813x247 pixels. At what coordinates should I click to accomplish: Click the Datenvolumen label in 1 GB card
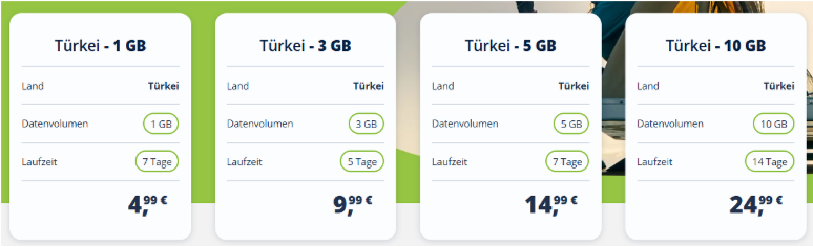(x=55, y=124)
